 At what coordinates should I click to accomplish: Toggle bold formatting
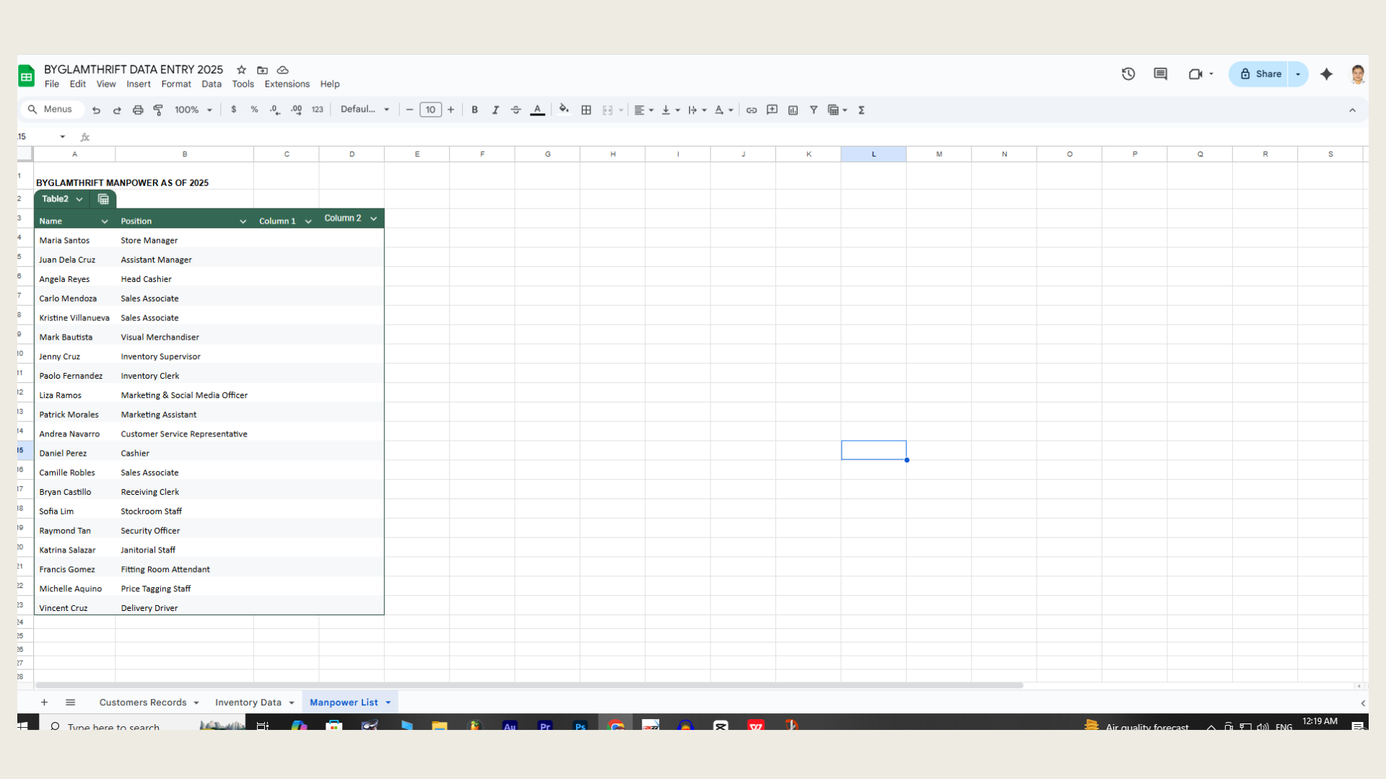474,110
